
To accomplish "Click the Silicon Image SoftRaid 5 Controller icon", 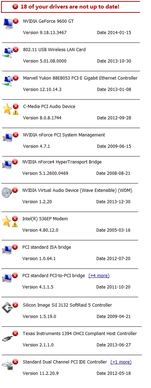I will coord(7,308).
